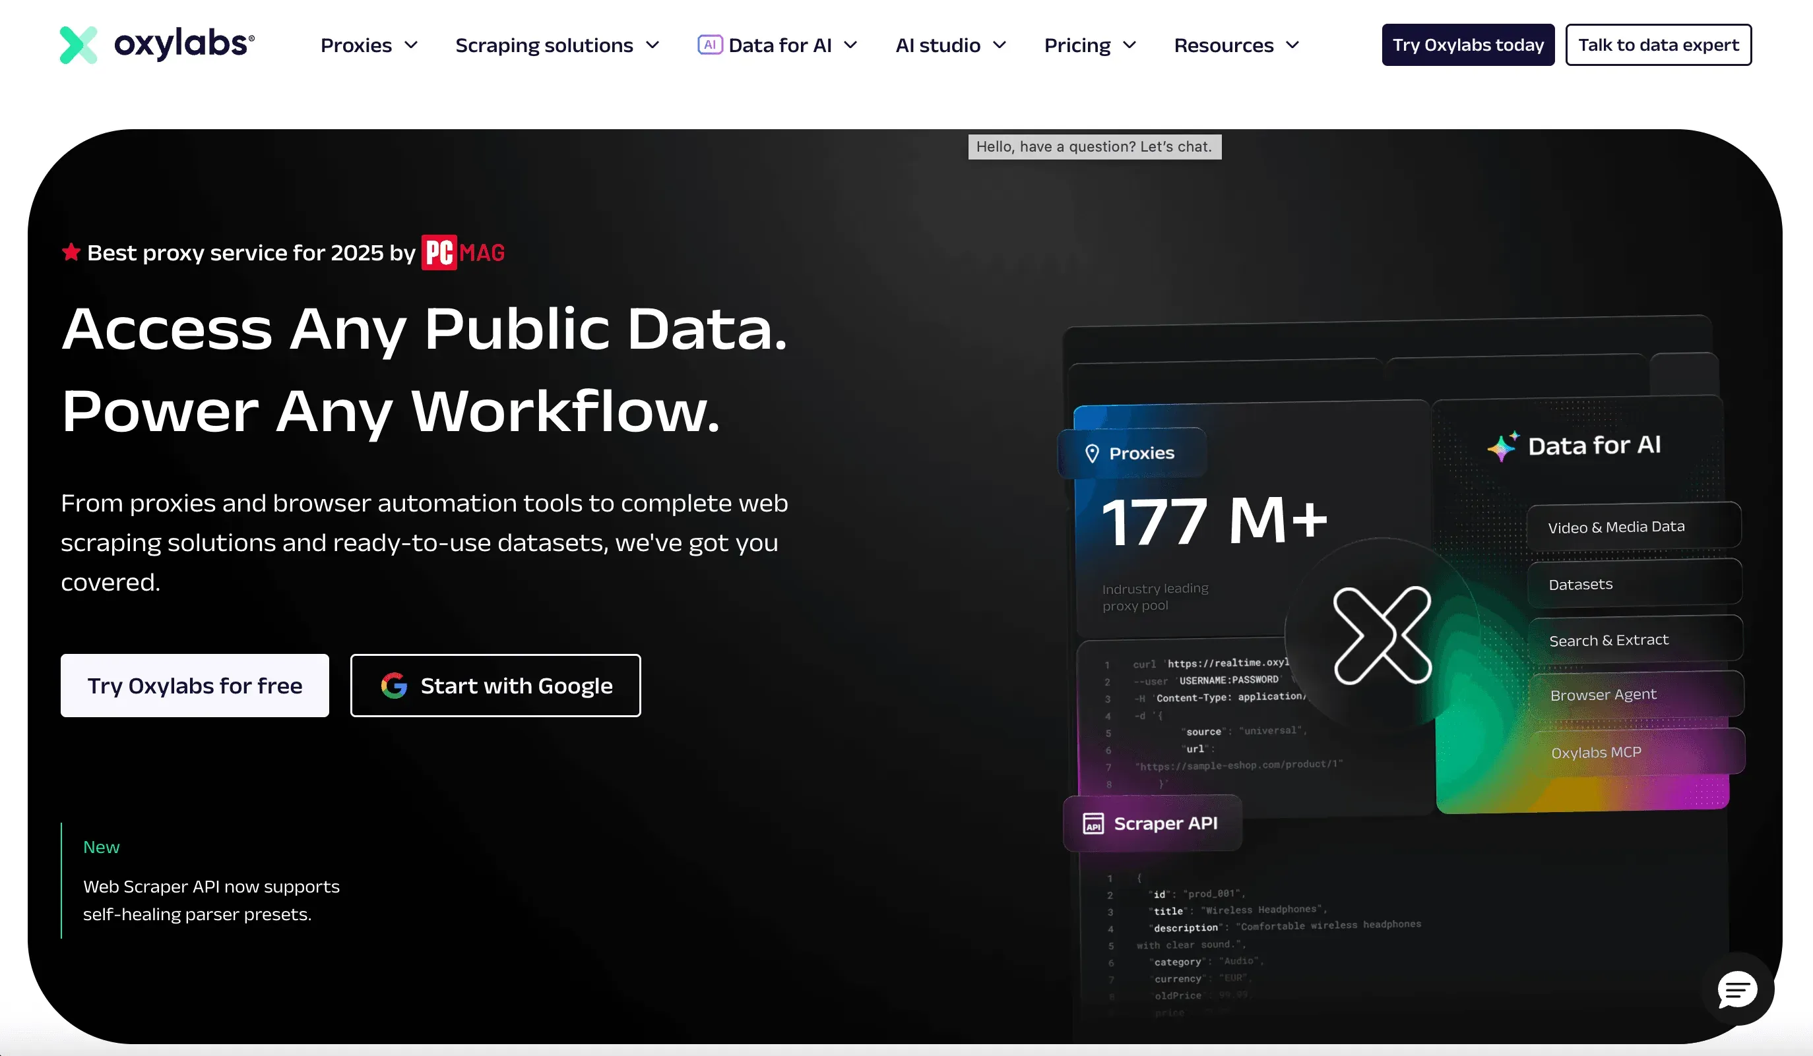Click the sparkle icon beside Data for AI
The height and width of the screenshot is (1056, 1813).
click(x=1503, y=446)
